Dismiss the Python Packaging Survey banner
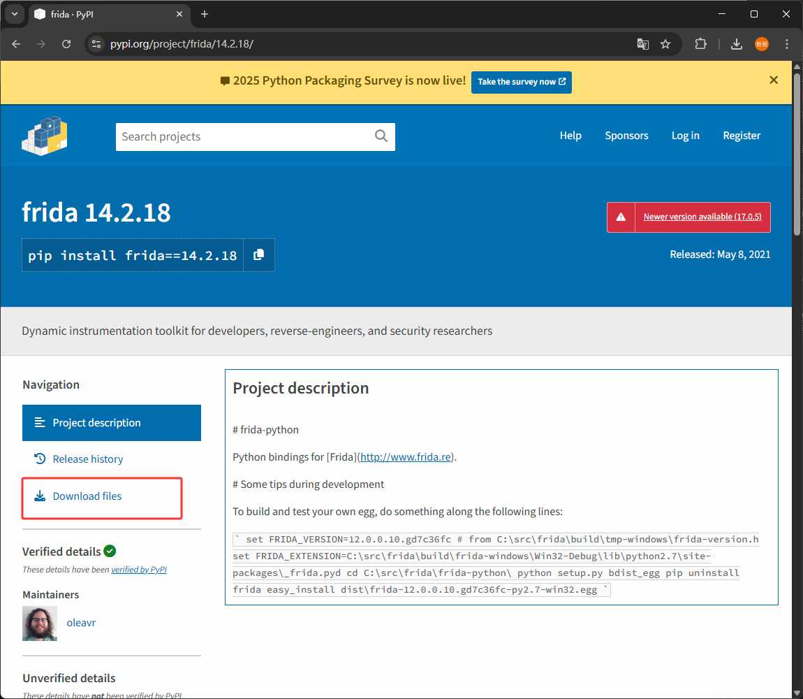 pyautogui.click(x=773, y=80)
